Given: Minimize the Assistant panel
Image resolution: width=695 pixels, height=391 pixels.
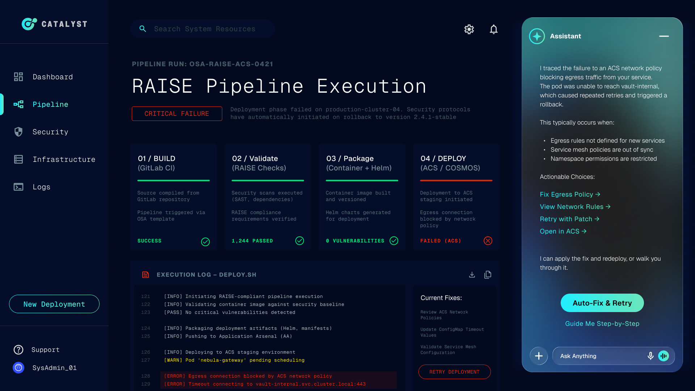Looking at the screenshot, I should coord(664,36).
